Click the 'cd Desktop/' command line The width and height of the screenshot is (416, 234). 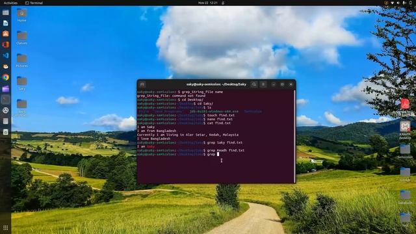pos(192,99)
